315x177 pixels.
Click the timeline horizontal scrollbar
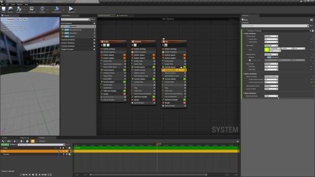[148, 175]
